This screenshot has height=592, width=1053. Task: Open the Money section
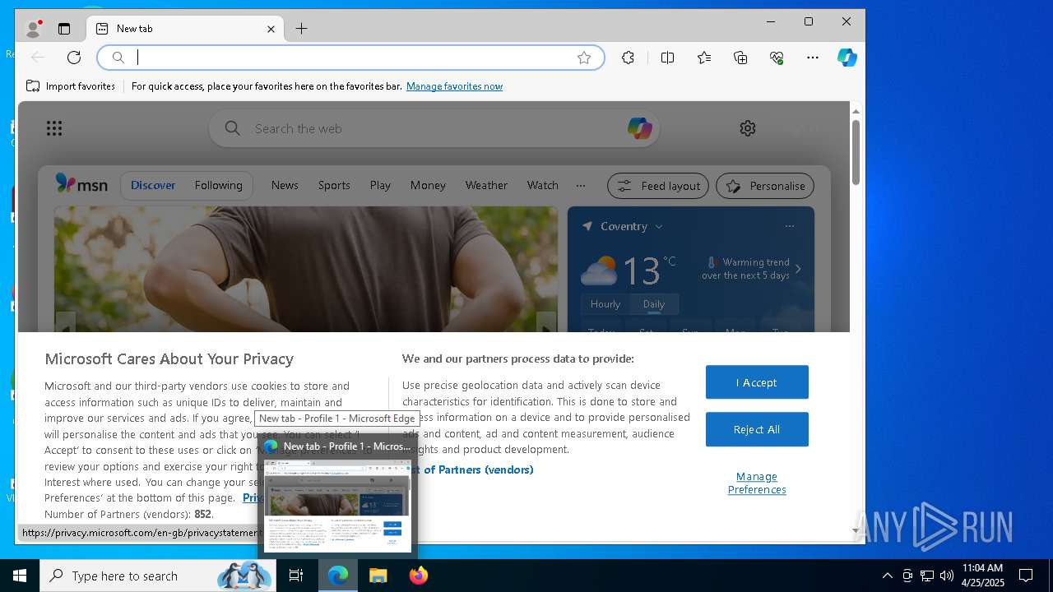(x=428, y=186)
